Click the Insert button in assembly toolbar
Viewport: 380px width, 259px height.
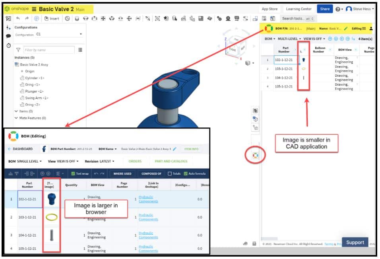point(52,18)
